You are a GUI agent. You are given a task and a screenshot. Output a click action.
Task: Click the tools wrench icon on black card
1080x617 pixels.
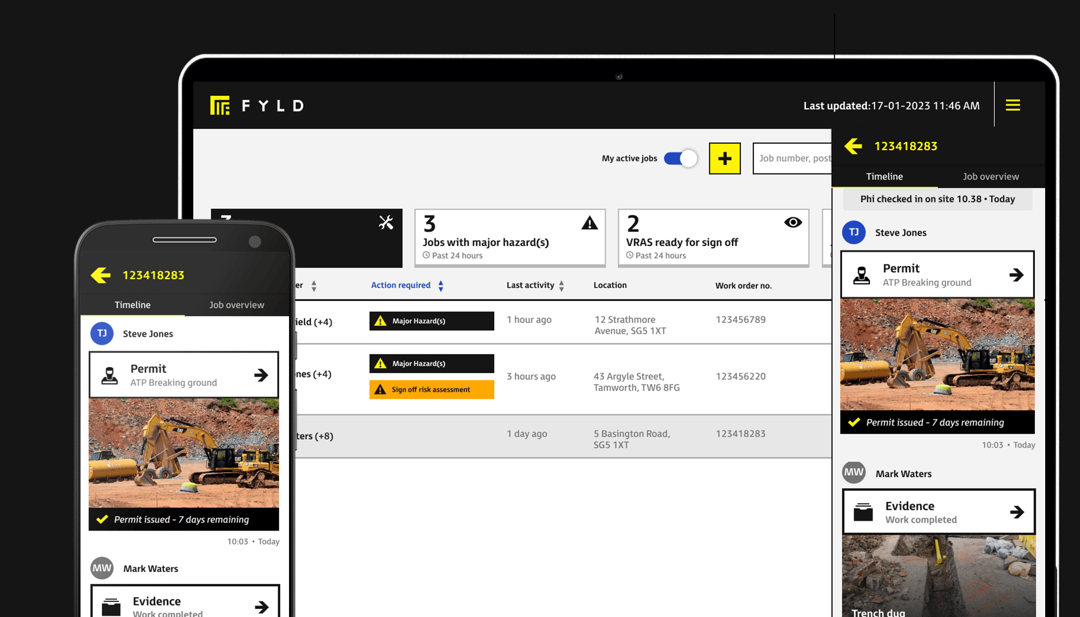386,223
